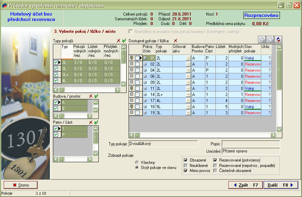
Task: Expand room 11 row plus sign
Action: click(x=145, y=89)
